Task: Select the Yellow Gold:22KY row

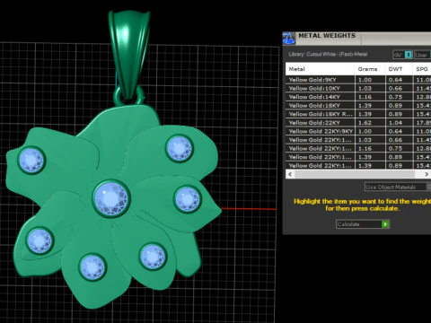Action: pos(358,123)
